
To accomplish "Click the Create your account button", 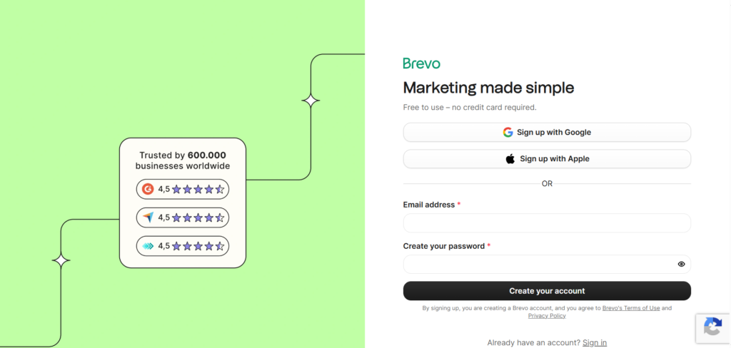I will 547,291.
